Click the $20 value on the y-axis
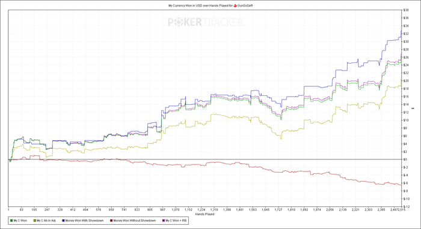The height and width of the screenshot is (229, 421). click(x=406, y=81)
